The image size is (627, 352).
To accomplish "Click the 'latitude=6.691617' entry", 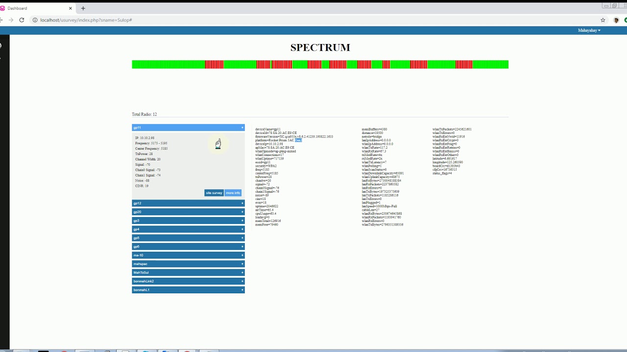I will (445, 159).
